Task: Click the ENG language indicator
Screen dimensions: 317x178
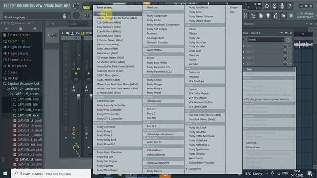Action: point(285,174)
